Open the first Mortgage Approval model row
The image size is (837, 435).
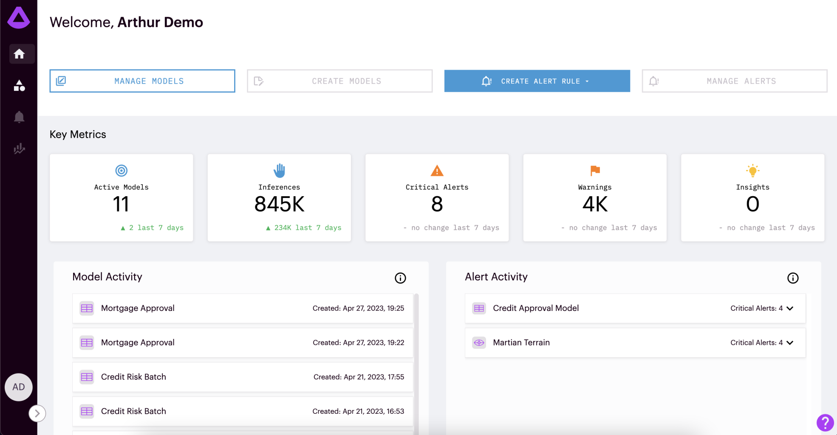[243, 308]
